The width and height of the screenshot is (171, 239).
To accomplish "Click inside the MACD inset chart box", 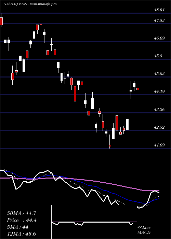I will (x=94, y=222).
